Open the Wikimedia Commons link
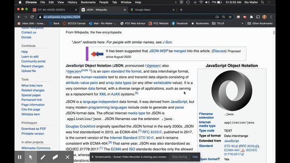Viewport: 290px width, 163px height. tap(36, 148)
